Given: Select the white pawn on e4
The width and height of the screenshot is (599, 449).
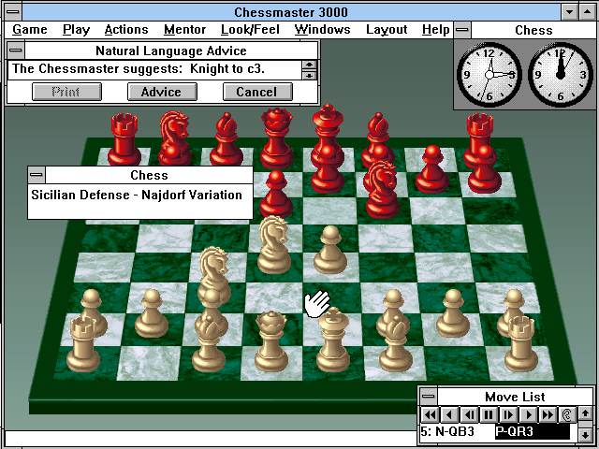Looking at the screenshot, I should (x=330, y=250).
